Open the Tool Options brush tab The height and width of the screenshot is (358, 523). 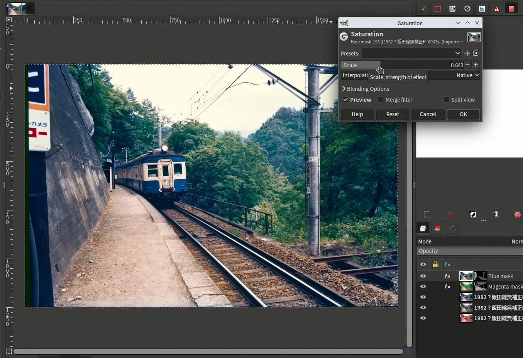pos(423,9)
